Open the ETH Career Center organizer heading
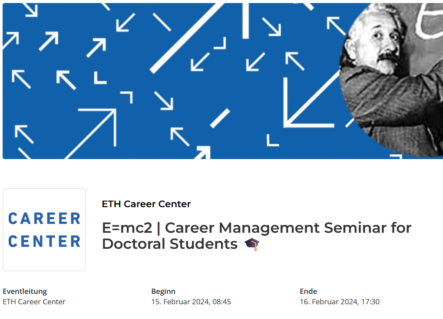Viewport: 443px width, 319px height. tap(146, 204)
